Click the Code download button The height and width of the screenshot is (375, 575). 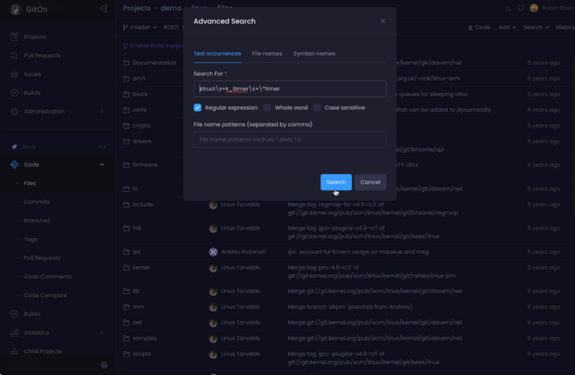click(x=479, y=27)
